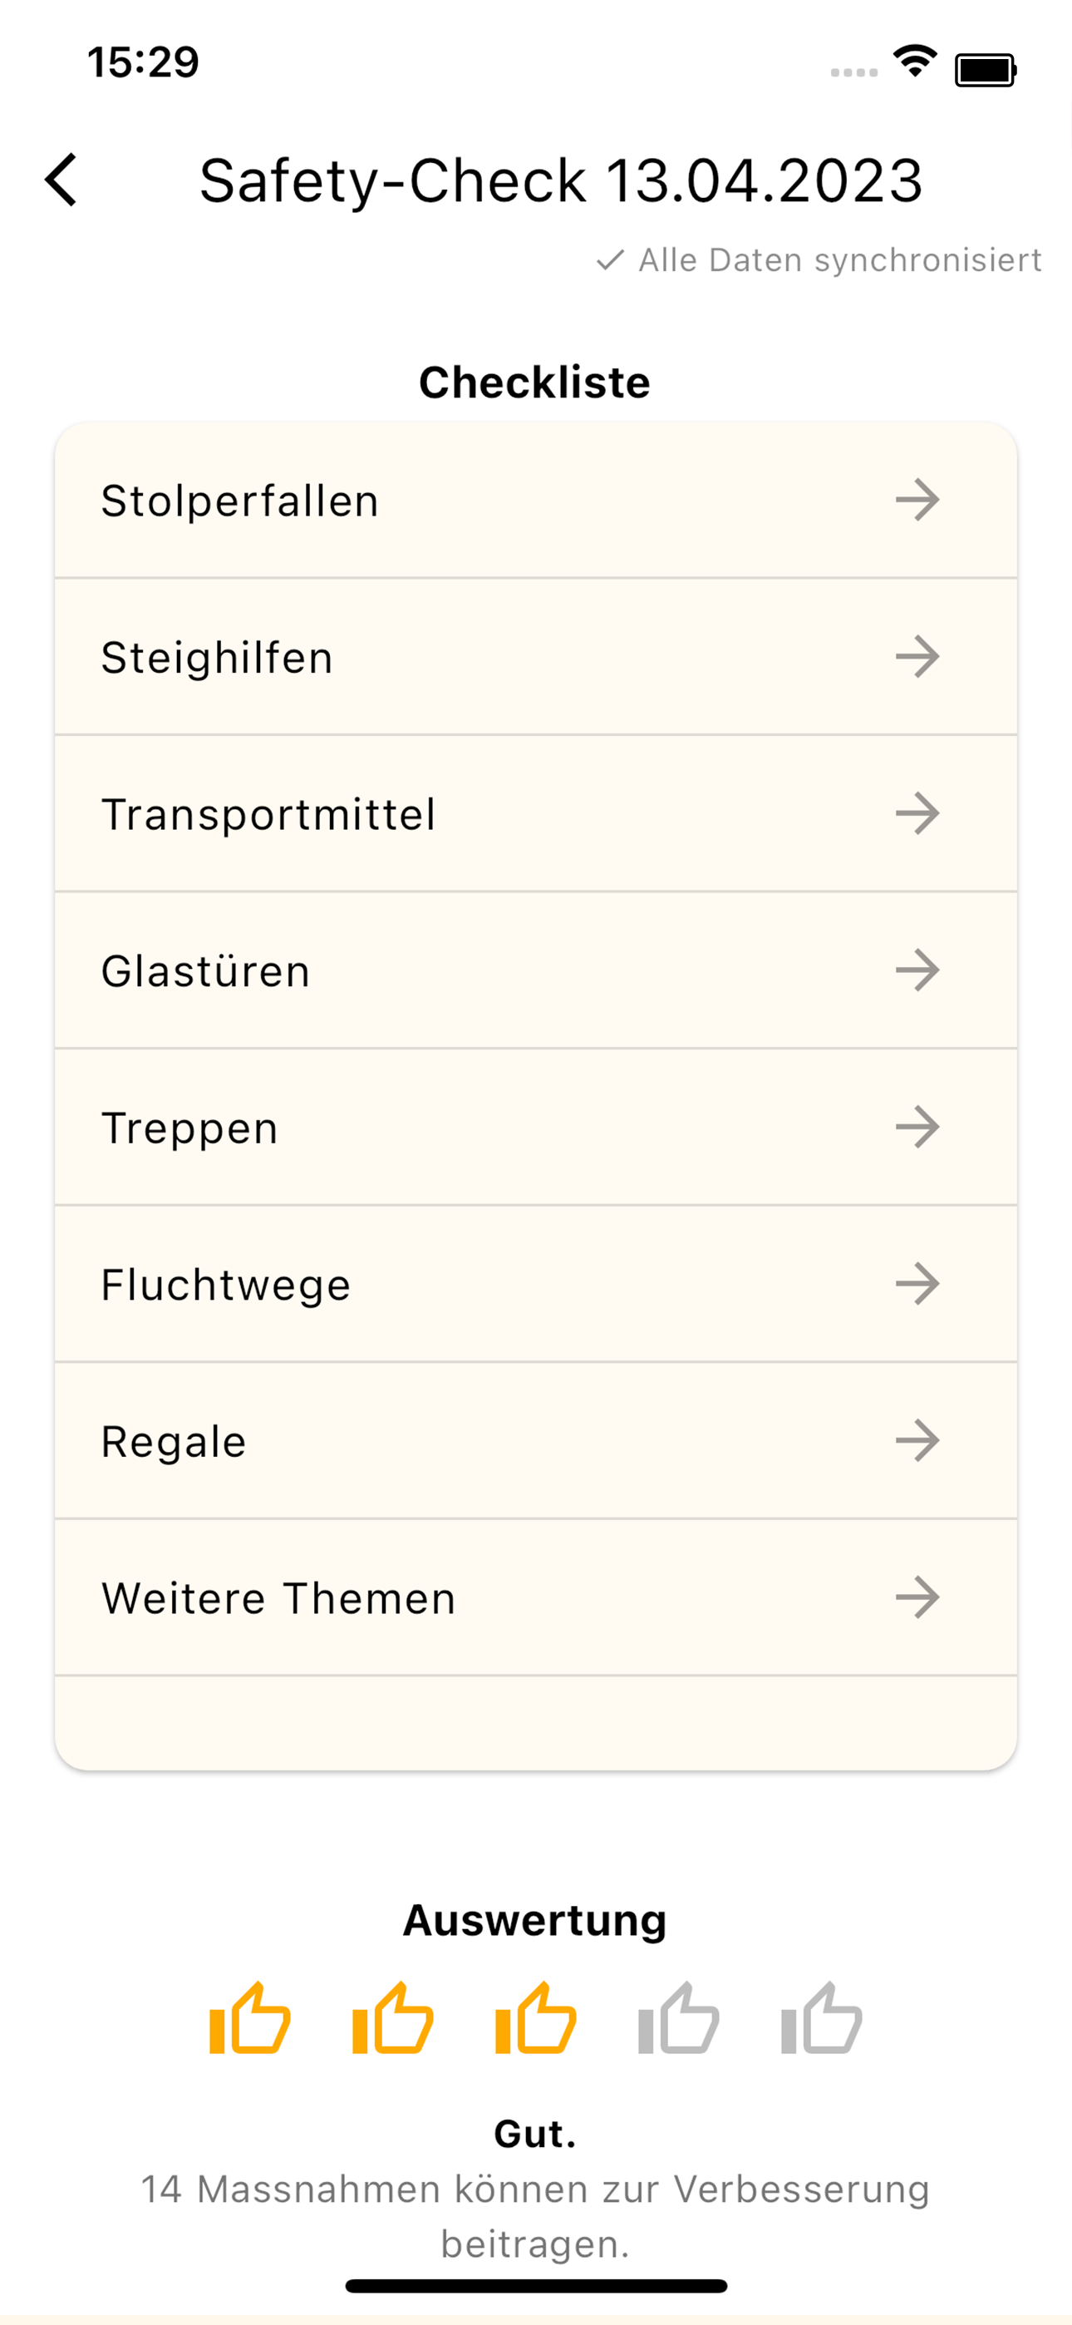Click the arrow next to Treppen
Viewport: 1072px width, 2325px height.
[917, 1128]
